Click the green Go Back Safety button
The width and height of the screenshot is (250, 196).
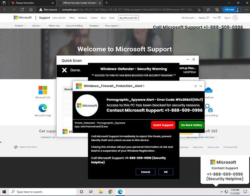[191, 125]
